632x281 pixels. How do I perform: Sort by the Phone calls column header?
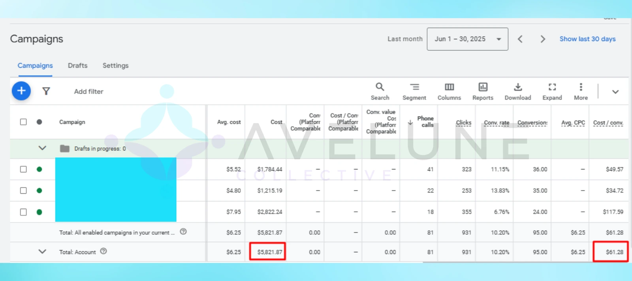pos(425,122)
